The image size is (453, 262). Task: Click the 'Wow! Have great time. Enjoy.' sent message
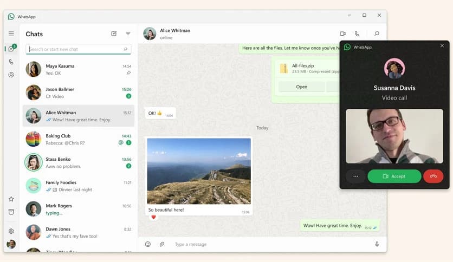point(340,226)
